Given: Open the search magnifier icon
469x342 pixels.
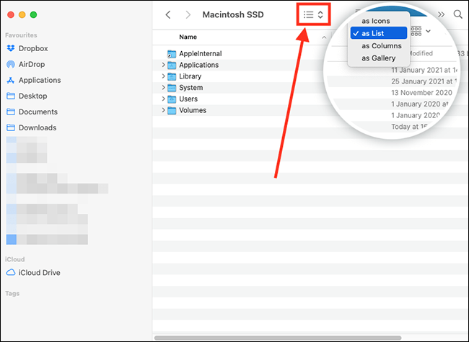Looking at the screenshot, I should click(x=458, y=14).
